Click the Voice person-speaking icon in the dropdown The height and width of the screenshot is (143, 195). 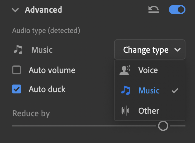125,70
